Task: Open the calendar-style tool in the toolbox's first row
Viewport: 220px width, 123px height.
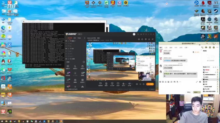Action: click(x=82, y=67)
